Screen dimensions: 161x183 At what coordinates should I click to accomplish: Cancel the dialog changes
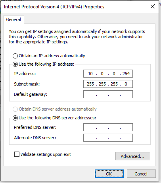click(141, 174)
